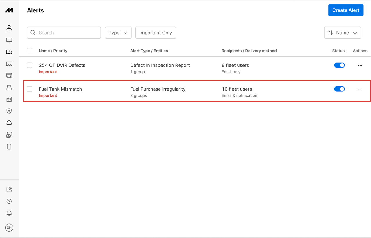Select the buildings icon in sidebar
Viewport: 371px width, 238px height.
click(9, 99)
